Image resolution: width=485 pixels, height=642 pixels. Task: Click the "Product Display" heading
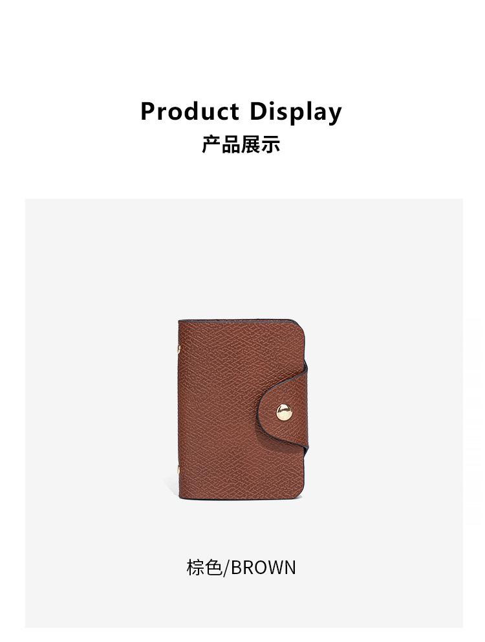[x=241, y=111]
